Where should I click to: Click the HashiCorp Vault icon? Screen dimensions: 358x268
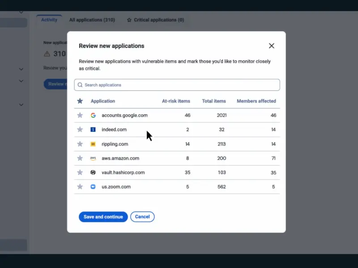pyautogui.click(x=93, y=172)
